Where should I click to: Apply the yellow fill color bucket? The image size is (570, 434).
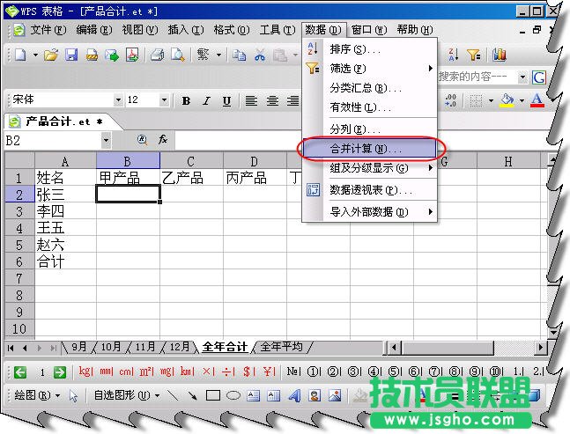[507, 100]
